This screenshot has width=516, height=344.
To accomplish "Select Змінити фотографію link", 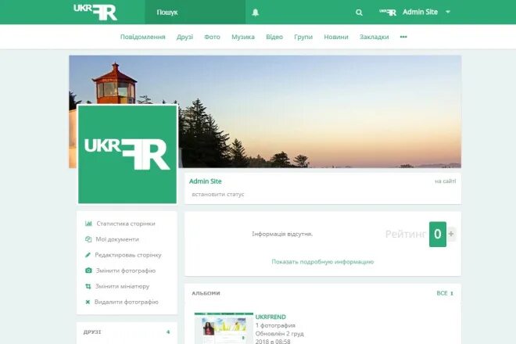I will [x=126, y=271].
